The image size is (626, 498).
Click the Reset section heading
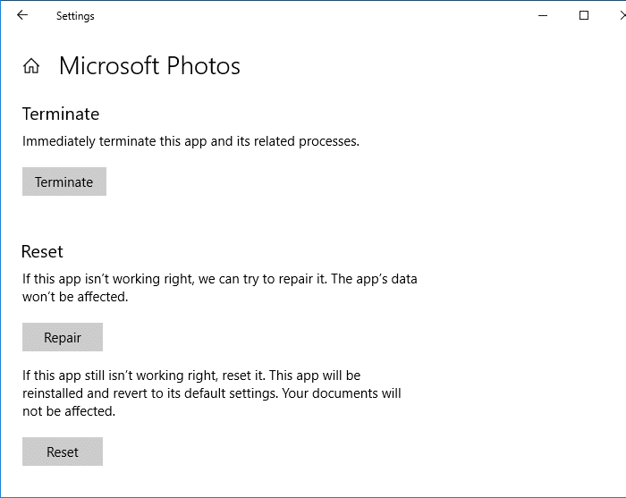(42, 252)
